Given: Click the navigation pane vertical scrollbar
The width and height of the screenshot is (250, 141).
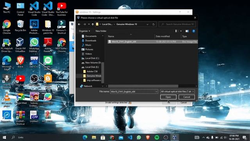Looking at the screenshot, I should click(103, 72).
